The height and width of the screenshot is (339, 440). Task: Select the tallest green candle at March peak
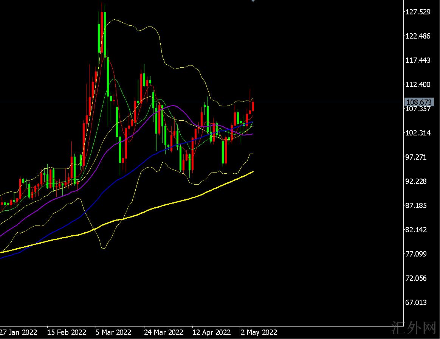point(99,38)
